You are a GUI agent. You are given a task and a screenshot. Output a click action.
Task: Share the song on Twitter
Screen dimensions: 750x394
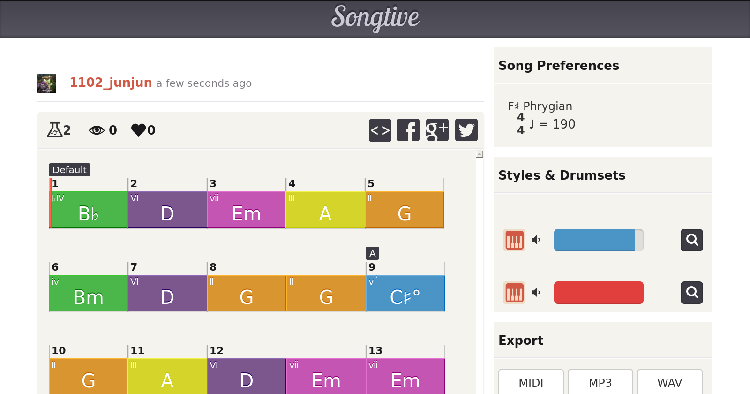[x=466, y=130]
